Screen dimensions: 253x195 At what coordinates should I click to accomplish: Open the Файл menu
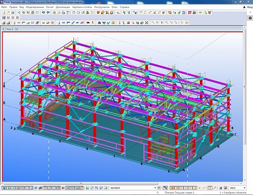4,7
